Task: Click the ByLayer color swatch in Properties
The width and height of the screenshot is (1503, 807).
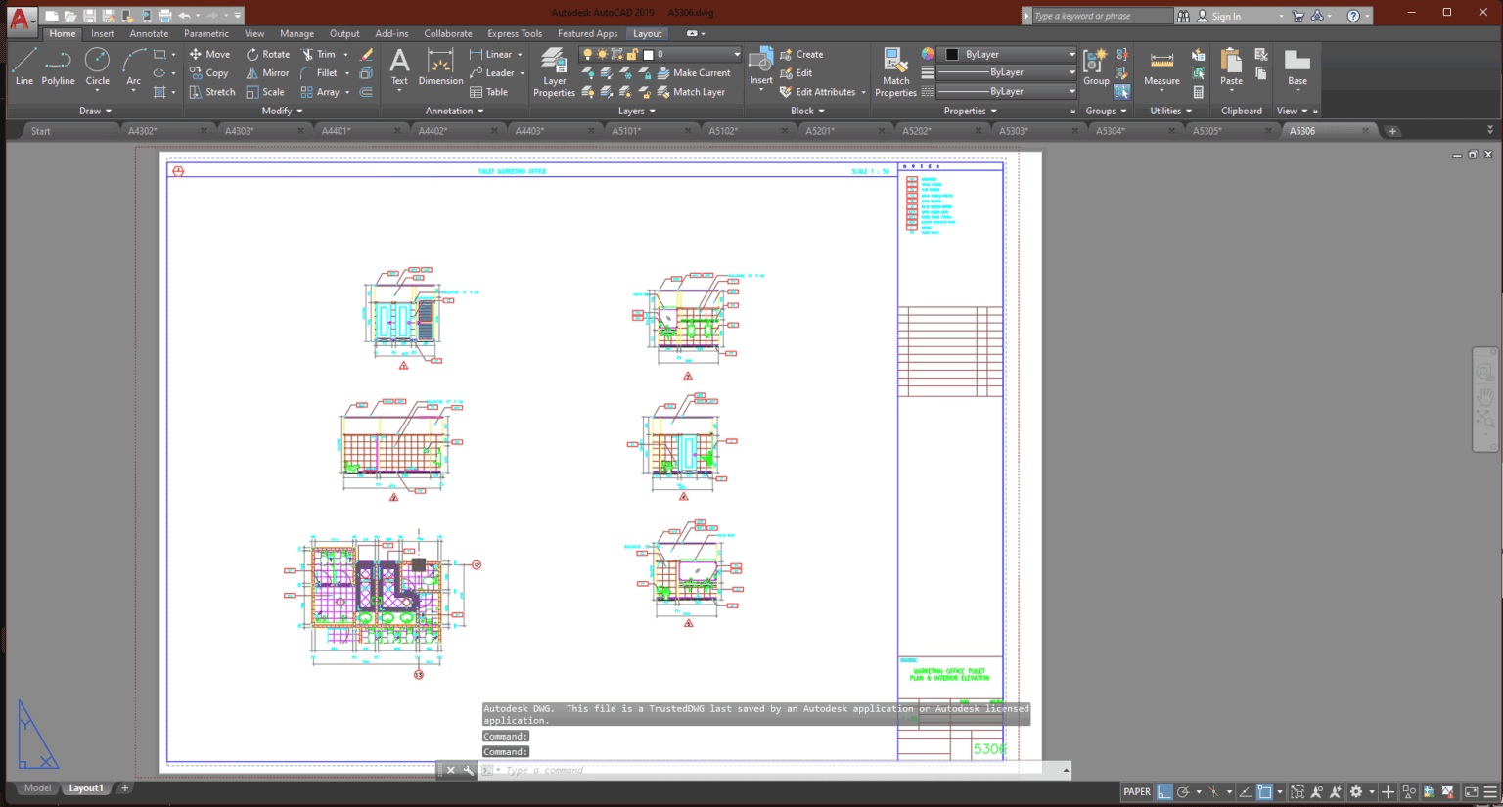Action: (953, 54)
